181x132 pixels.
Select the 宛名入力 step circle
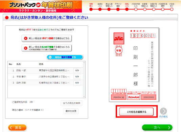point(127,9)
